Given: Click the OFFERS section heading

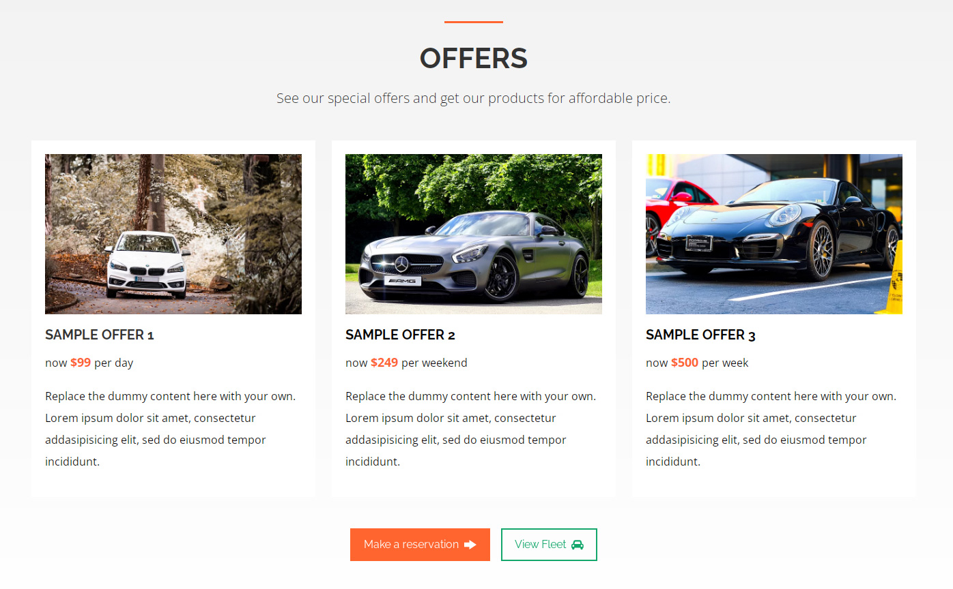Looking at the screenshot, I should 474,59.
